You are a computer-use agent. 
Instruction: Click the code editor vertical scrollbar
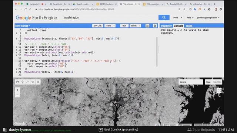[157, 52]
